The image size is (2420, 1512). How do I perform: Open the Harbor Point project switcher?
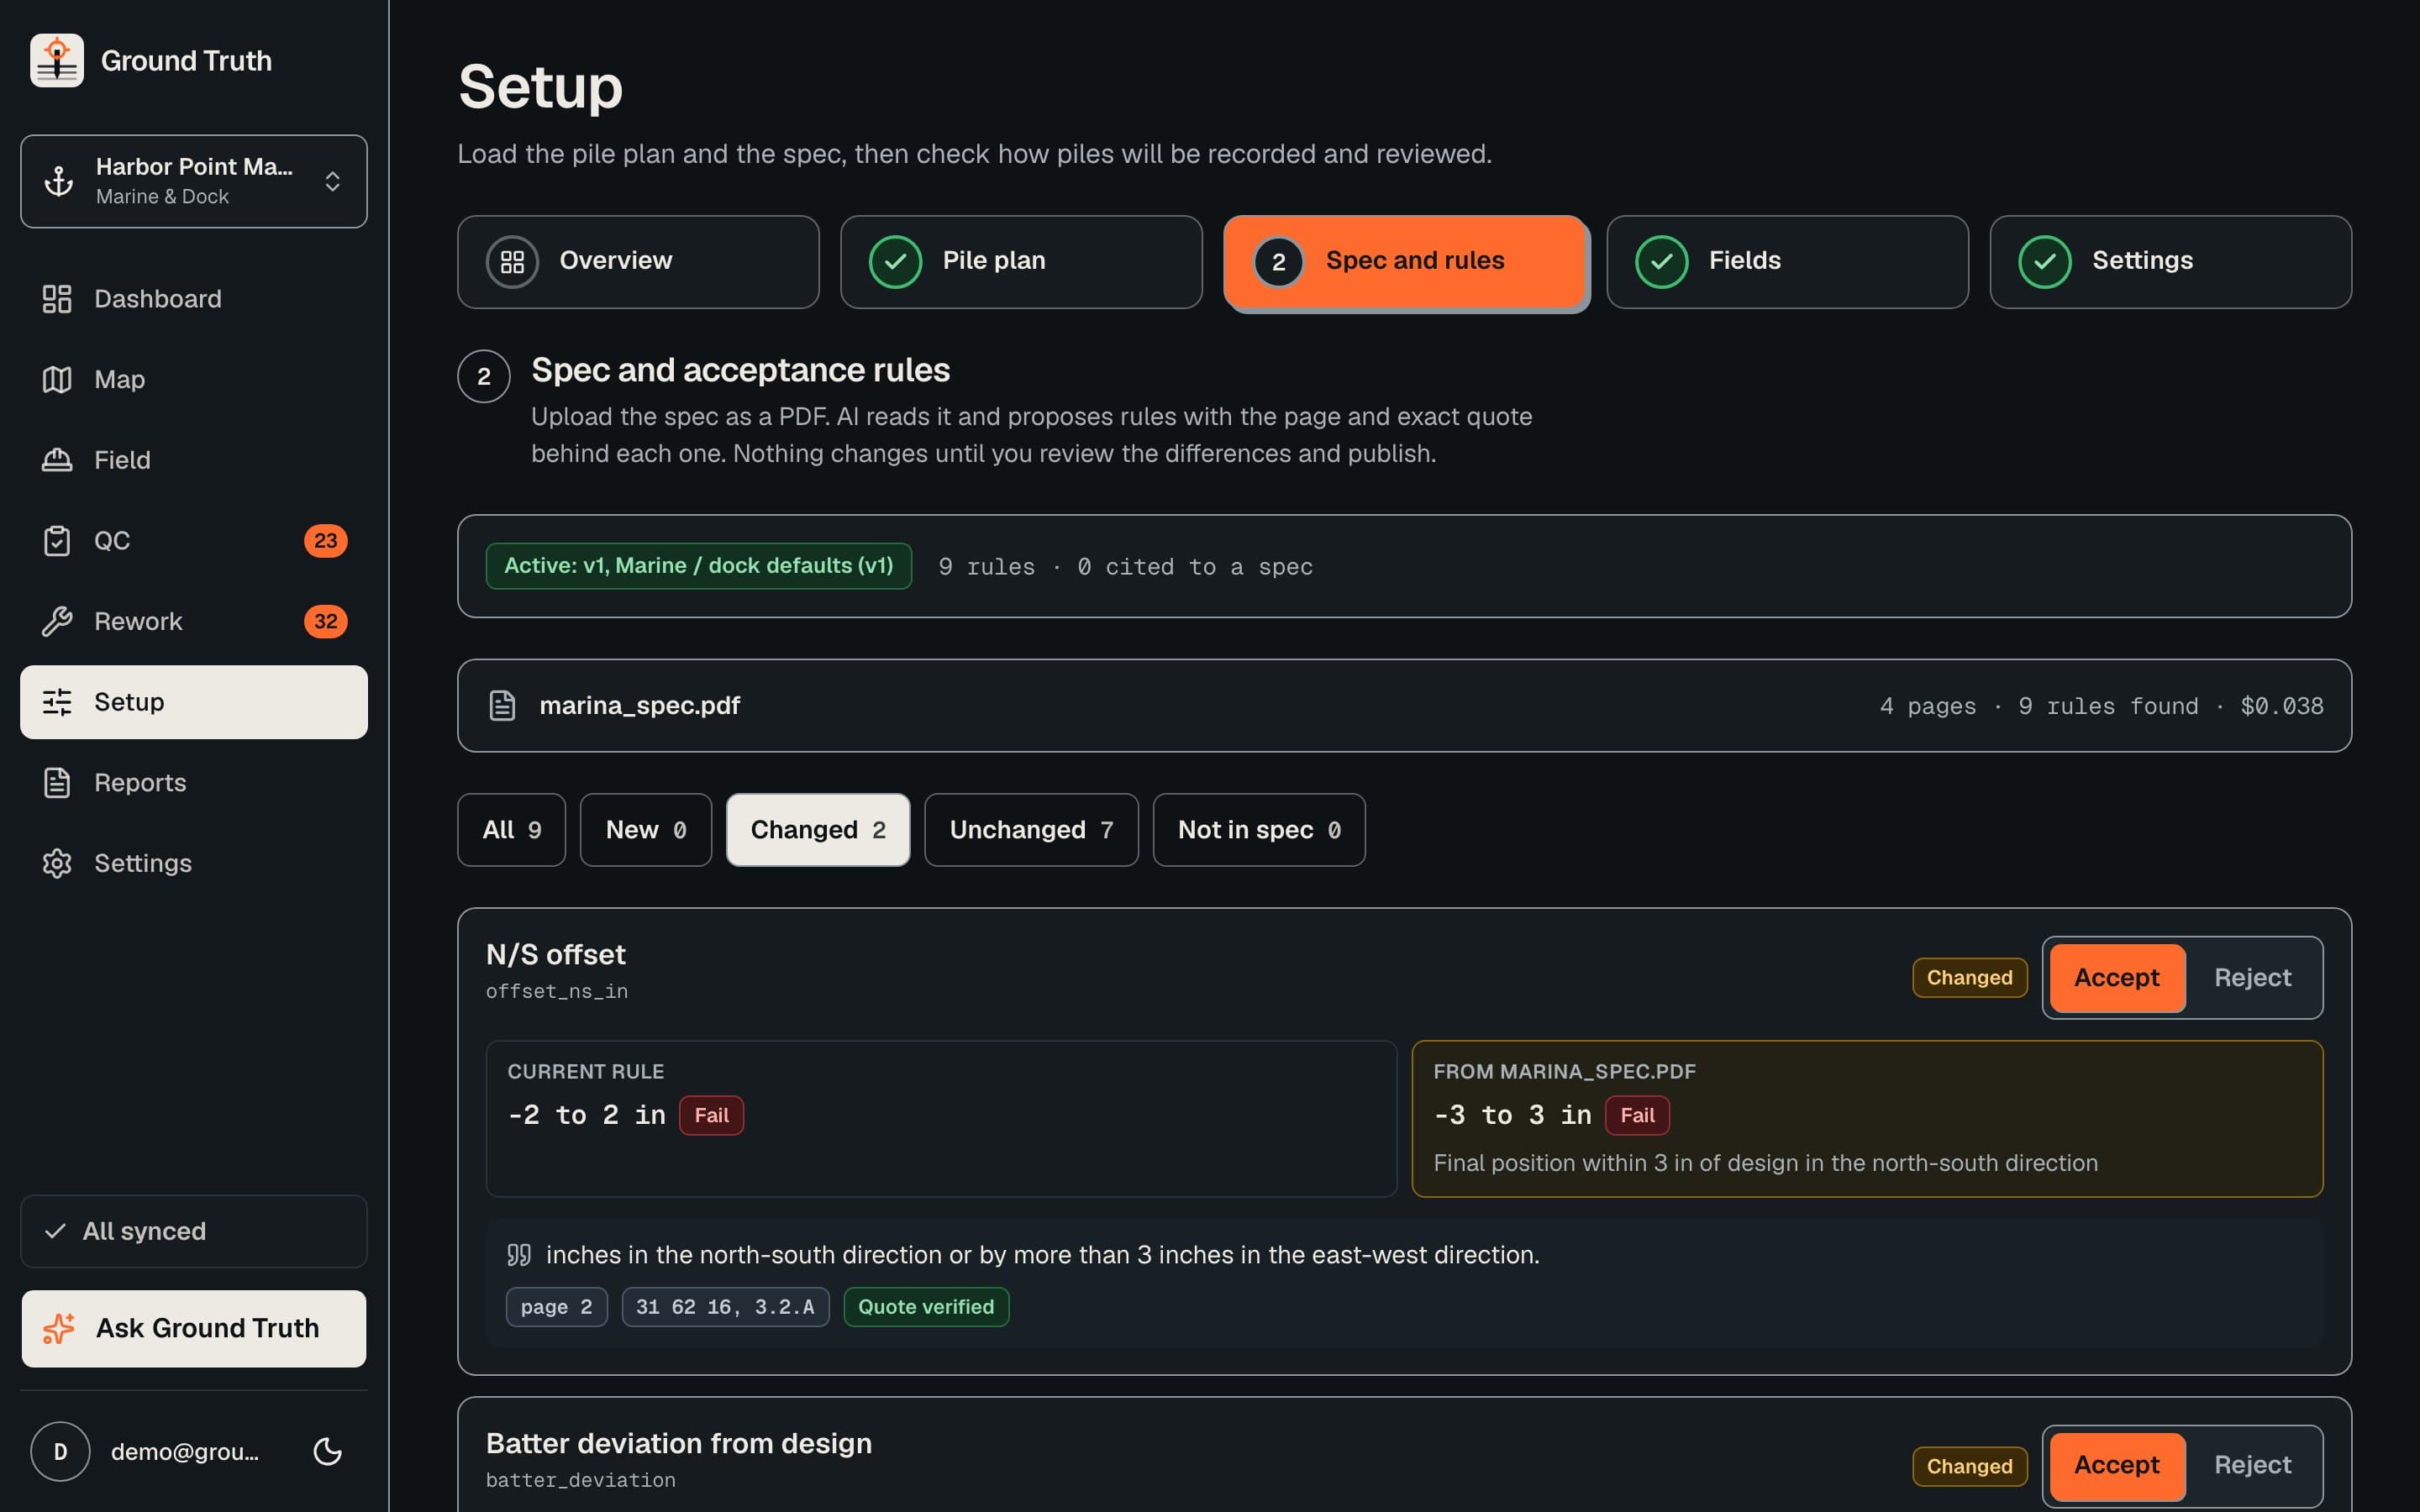(x=194, y=181)
